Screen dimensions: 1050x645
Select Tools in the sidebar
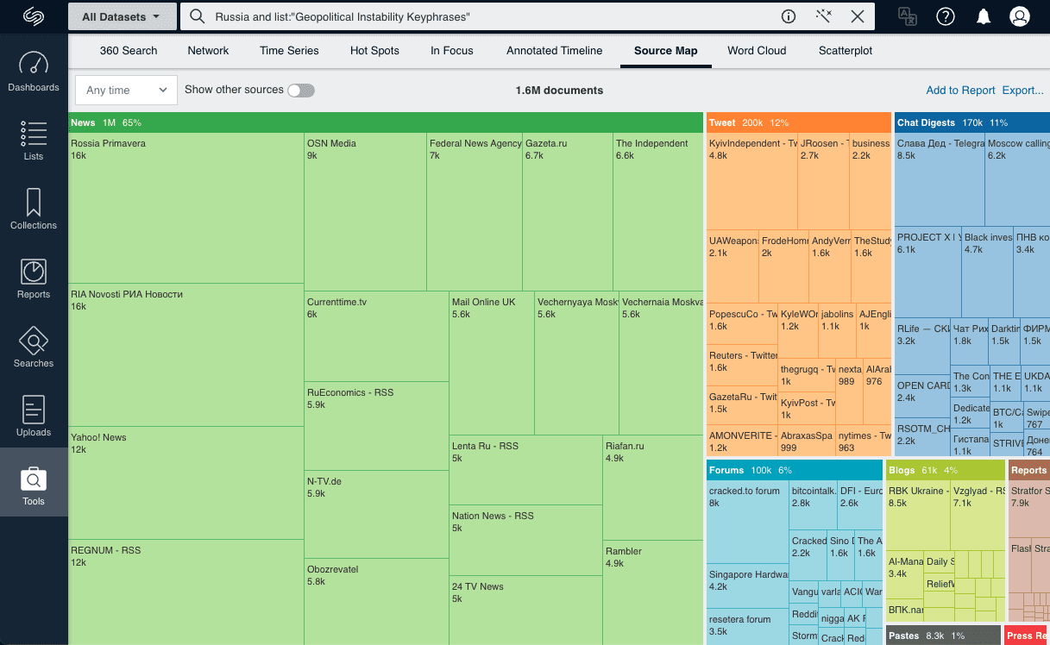point(34,482)
